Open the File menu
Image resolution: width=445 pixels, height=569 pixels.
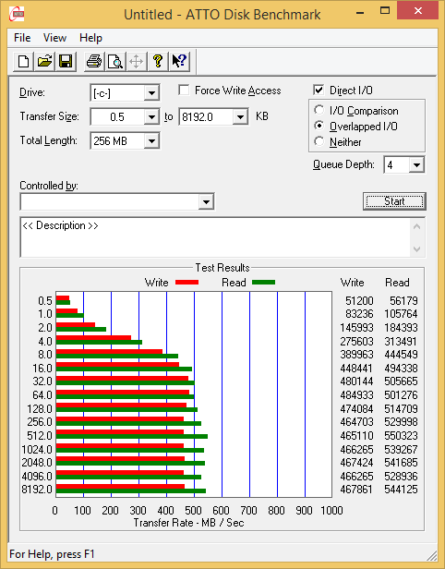pos(22,38)
